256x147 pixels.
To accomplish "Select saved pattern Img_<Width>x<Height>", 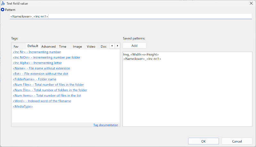I will (x=141, y=55).
